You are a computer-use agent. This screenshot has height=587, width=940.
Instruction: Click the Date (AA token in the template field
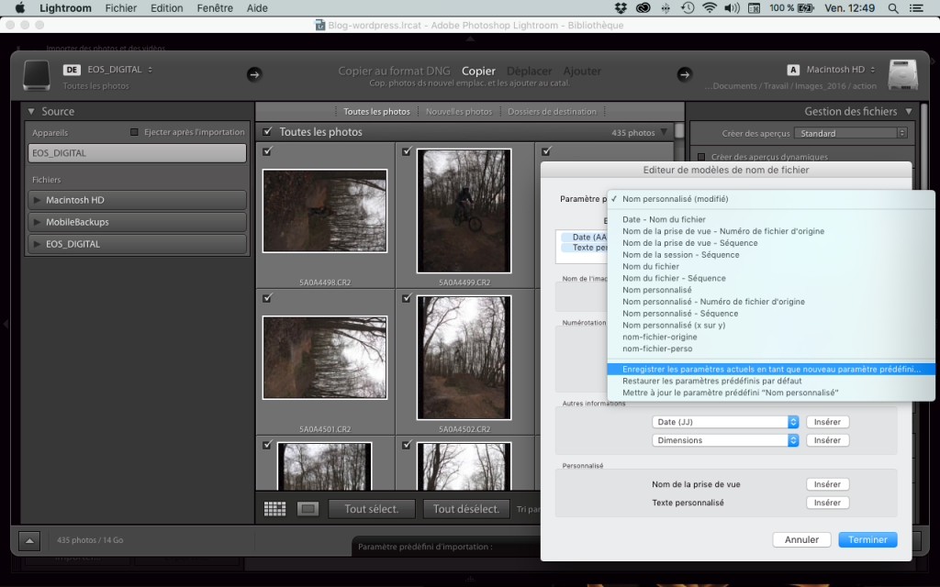coord(585,238)
